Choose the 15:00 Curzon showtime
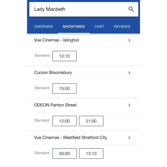The height and width of the screenshot is (167, 167). 65,88
